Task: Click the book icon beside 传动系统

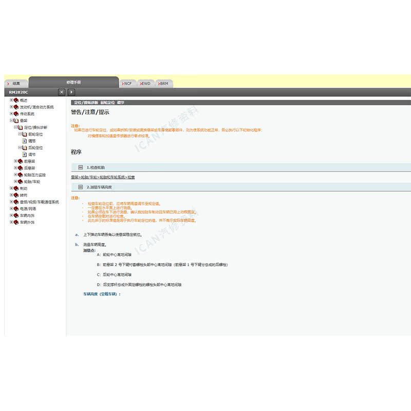Action: tap(16, 114)
